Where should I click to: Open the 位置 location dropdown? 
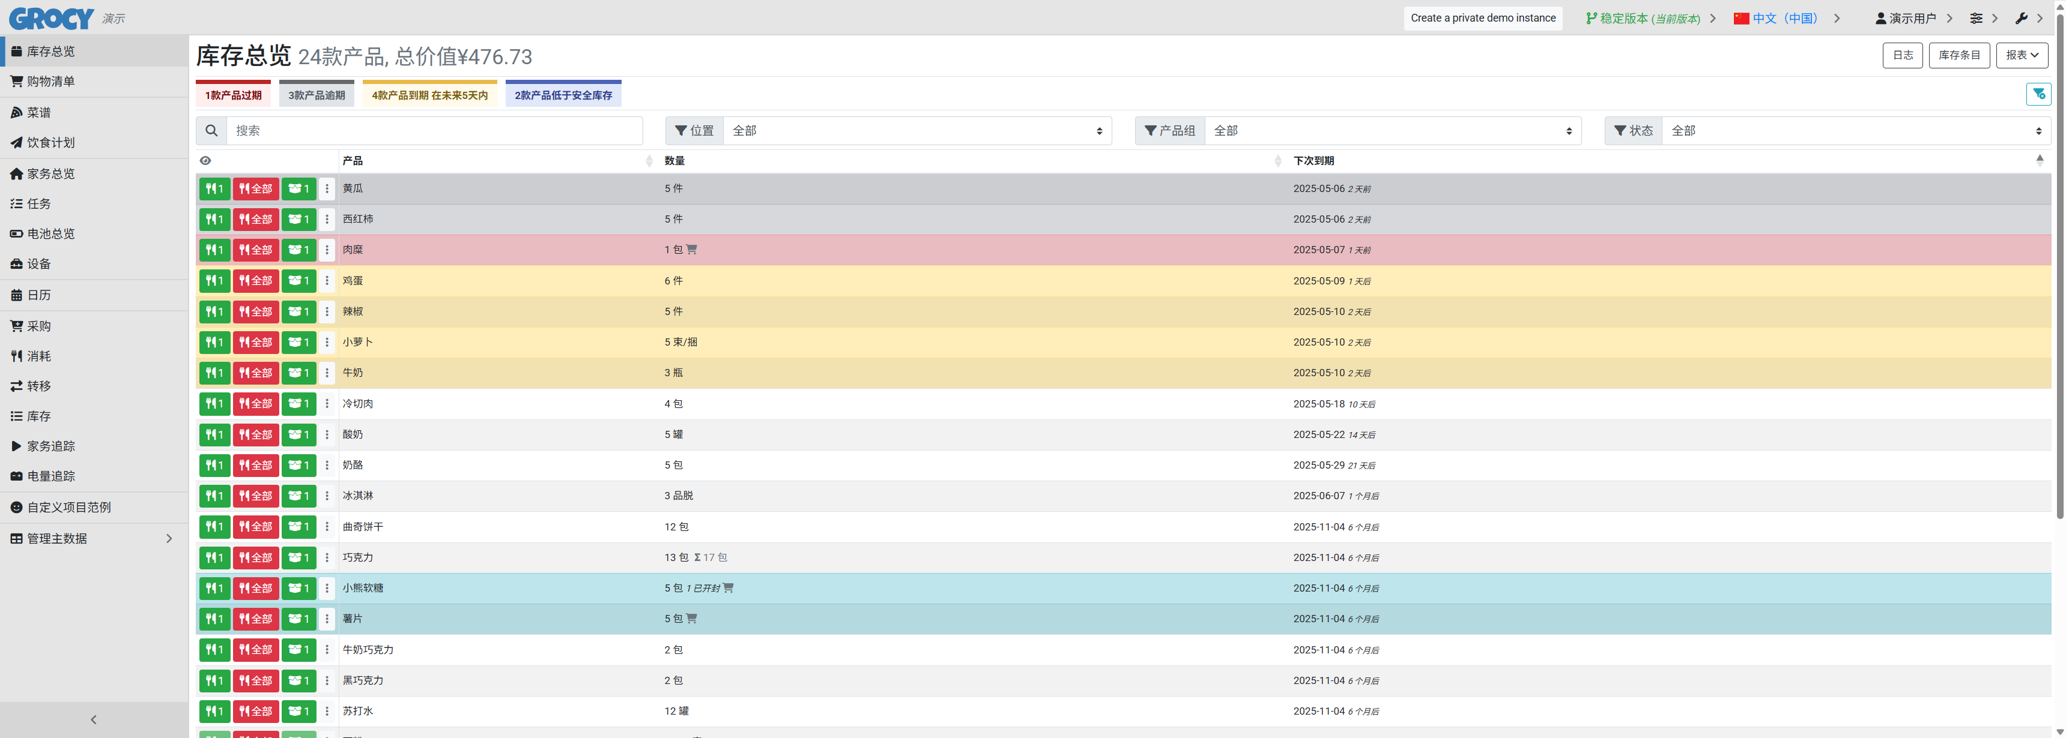point(916,131)
